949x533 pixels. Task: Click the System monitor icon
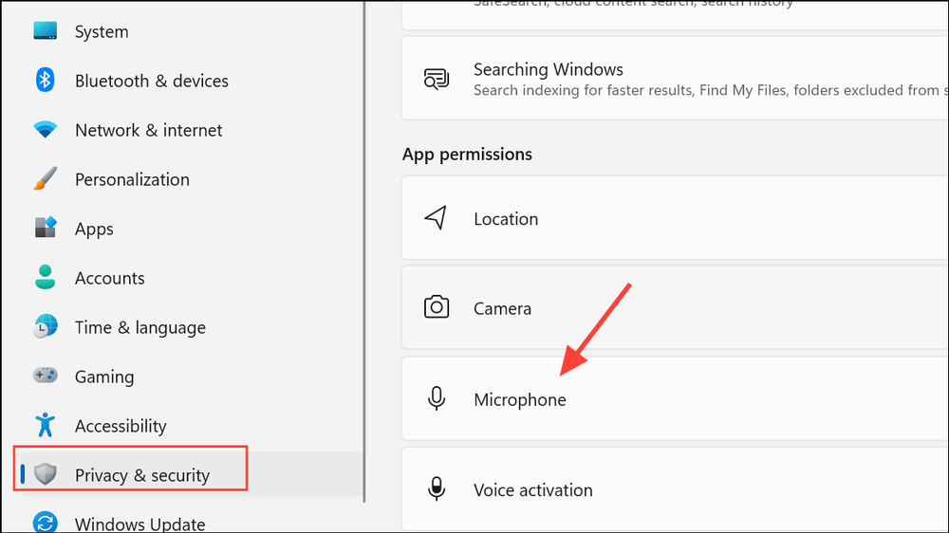(x=46, y=31)
